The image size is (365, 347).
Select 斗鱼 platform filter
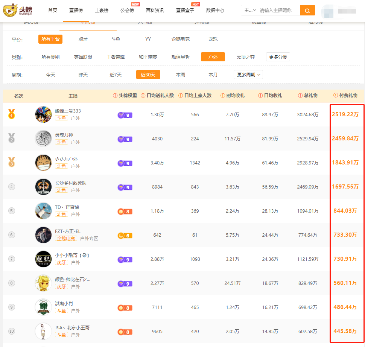[116, 39]
